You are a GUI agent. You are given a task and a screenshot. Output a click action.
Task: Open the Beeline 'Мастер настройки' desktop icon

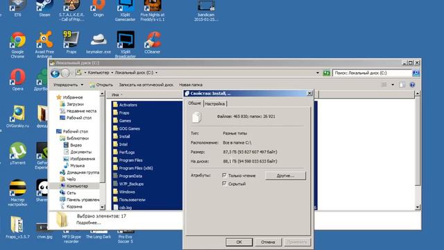pos(17,193)
